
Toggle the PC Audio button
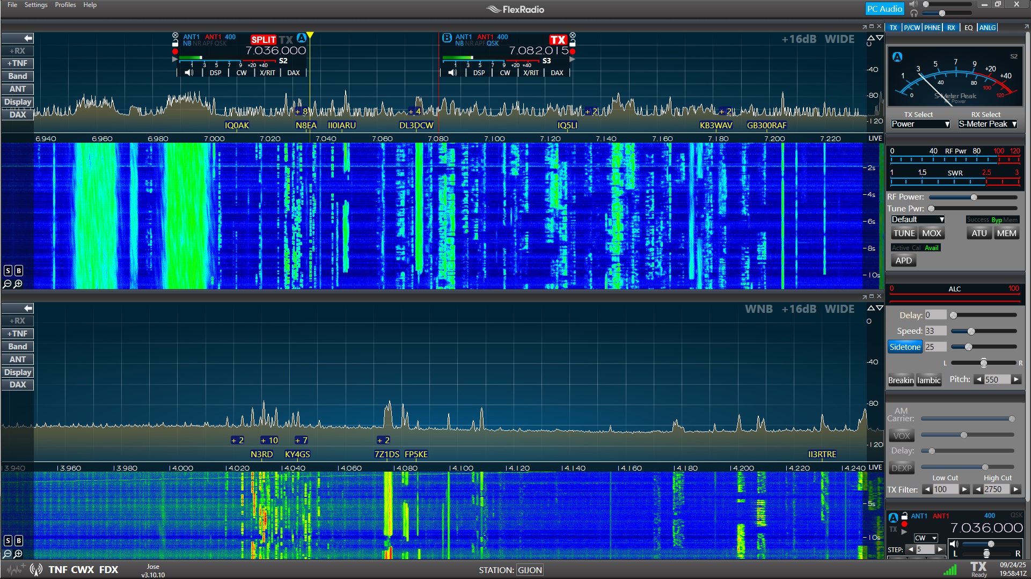[x=884, y=9]
